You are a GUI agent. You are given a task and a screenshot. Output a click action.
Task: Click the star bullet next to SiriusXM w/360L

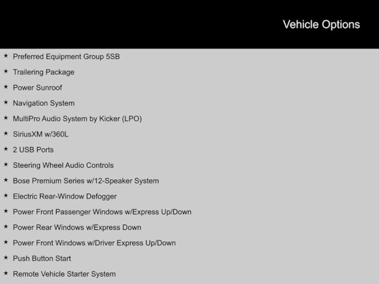(6, 134)
